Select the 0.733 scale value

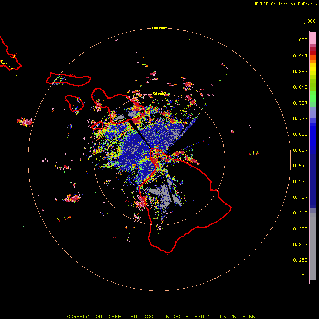(x=300, y=119)
